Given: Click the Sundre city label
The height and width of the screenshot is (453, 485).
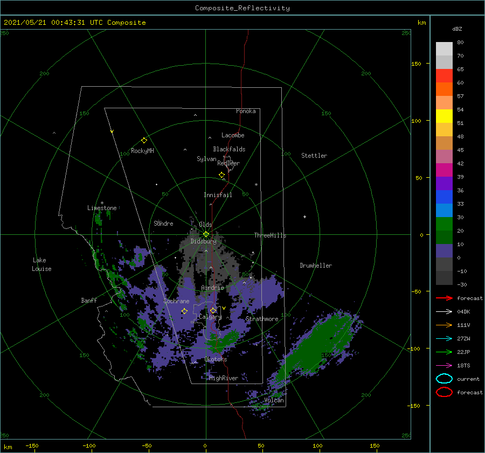Looking at the screenshot, I should pyautogui.click(x=163, y=223).
